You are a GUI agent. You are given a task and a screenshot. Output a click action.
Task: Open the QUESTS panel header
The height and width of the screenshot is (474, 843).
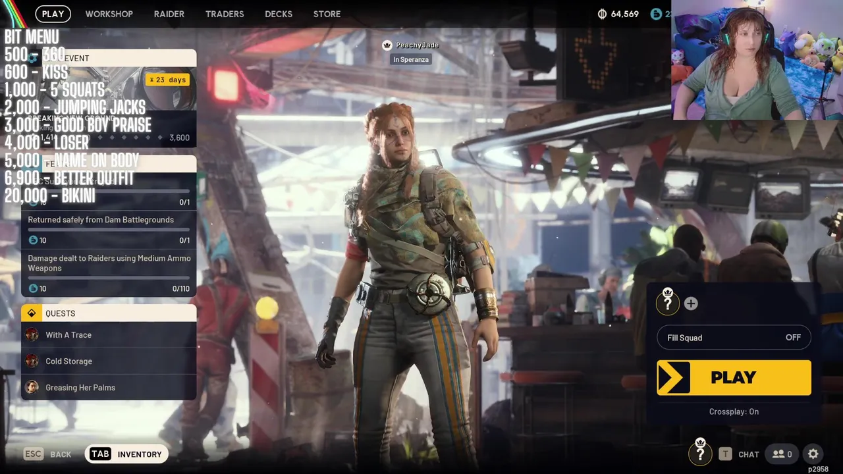(x=109, y=313)
